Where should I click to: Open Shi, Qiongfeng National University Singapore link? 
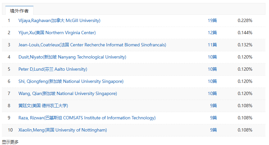pyautogui.click(x=71, y=82)
